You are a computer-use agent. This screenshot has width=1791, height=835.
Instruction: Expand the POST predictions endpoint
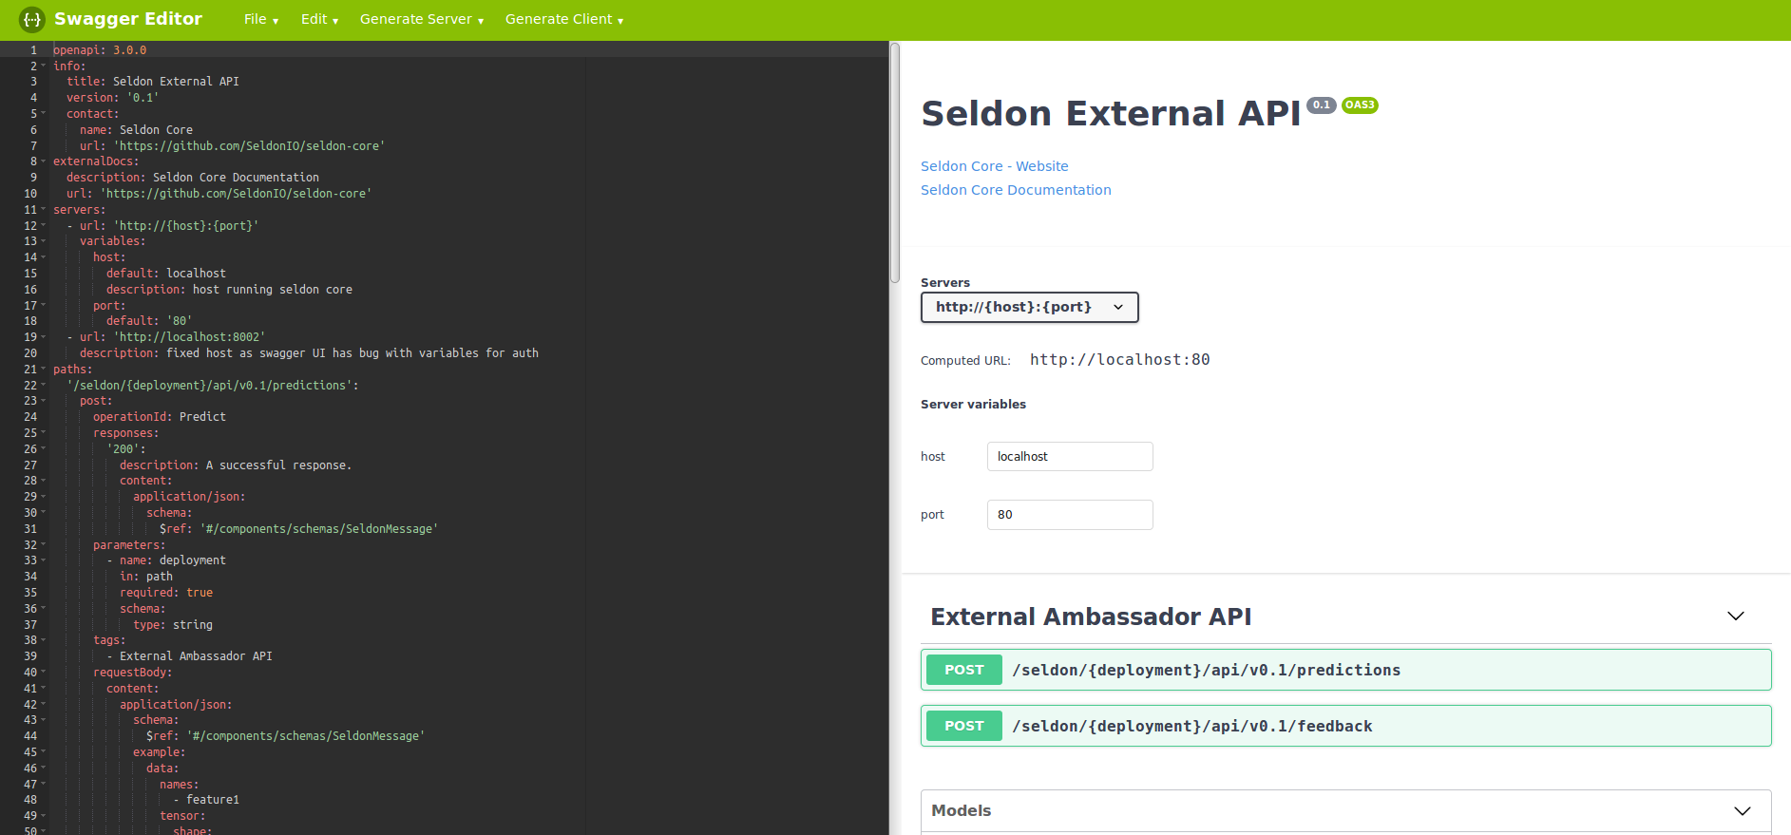coord(1345,670)
